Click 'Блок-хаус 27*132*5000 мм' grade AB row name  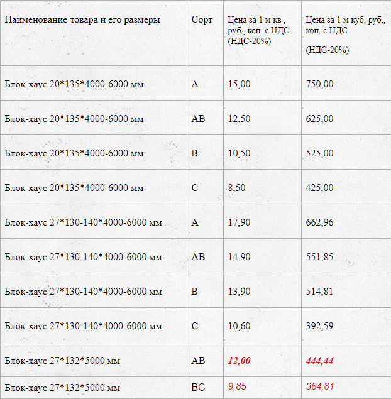[62, 361]
